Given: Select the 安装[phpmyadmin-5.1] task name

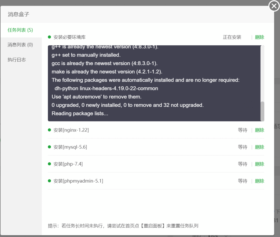Looking at the screenshot, I should pyautogui.click(x=78, y=181).
